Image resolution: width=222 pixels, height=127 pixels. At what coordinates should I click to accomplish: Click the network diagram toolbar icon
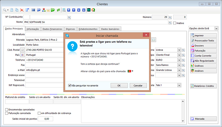[x=44, y=10]
